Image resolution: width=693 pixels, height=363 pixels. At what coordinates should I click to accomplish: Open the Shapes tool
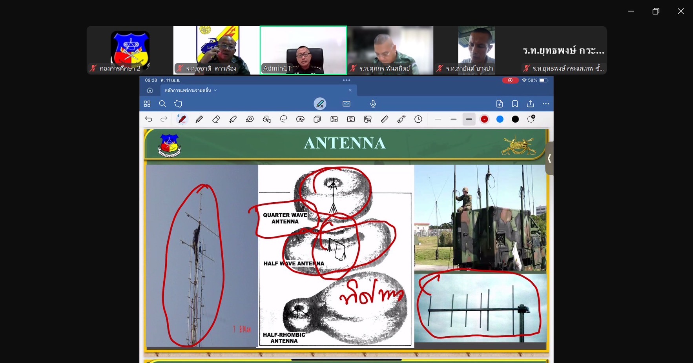pyautogui.click(x=267, y=119)
